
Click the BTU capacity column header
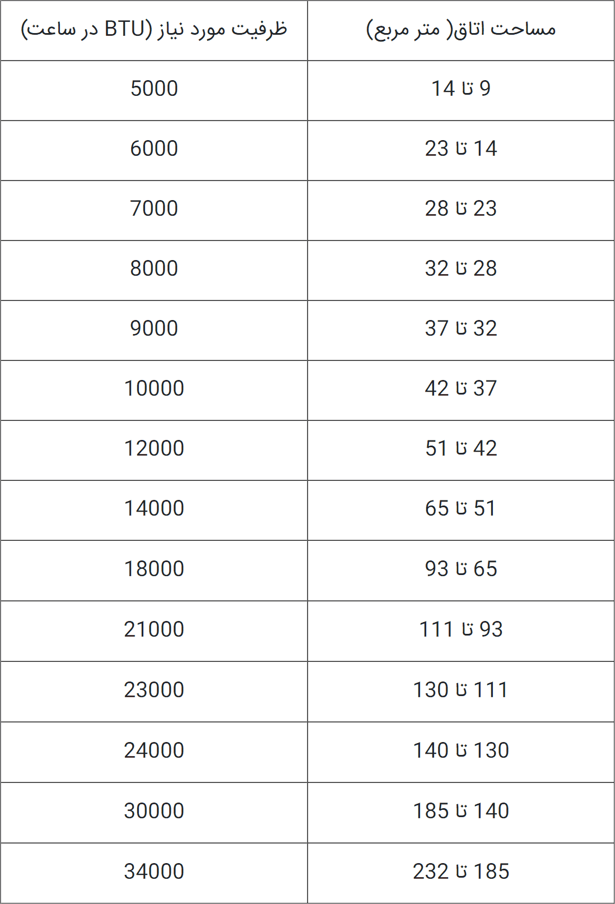[154, 29]
